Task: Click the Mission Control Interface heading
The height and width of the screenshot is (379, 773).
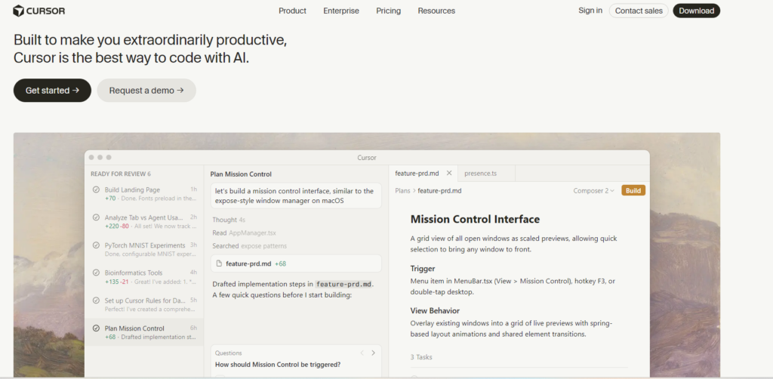Action: tap(476, 219)
